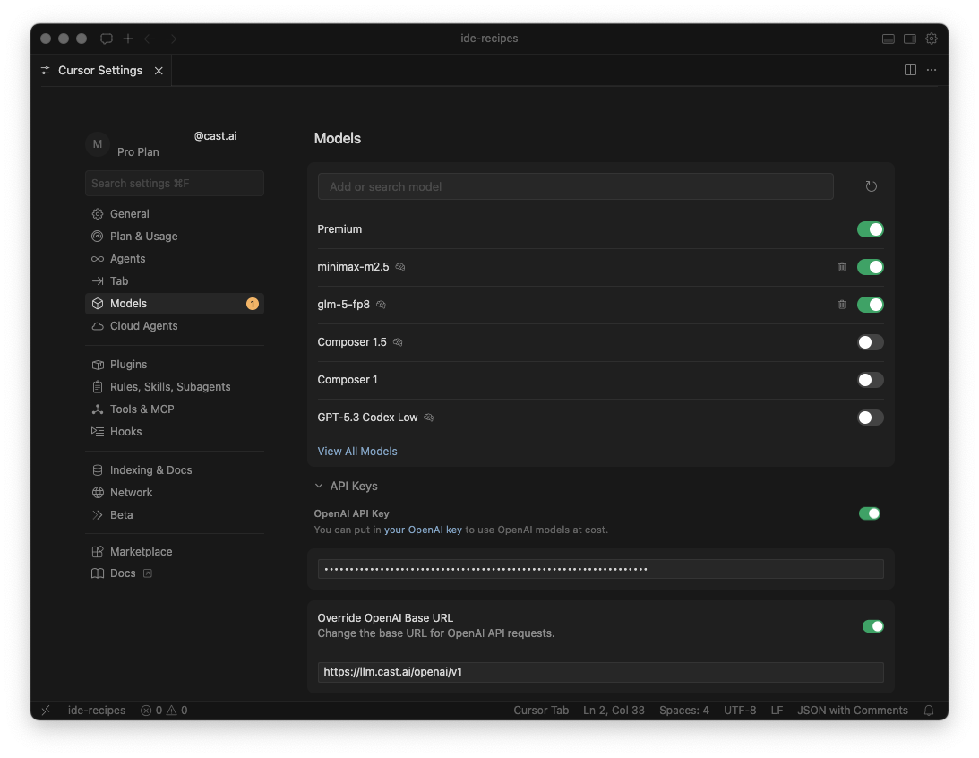This screenshot has width=979, height=758.
Task: Open 'your OpenAI key' link
Action: click(423, 530)
